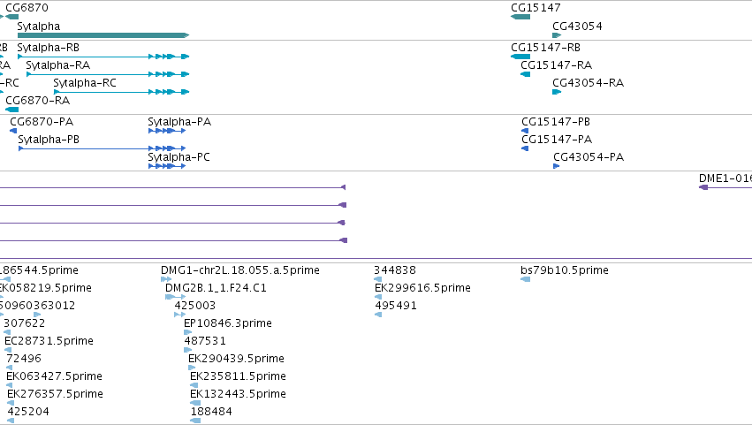Click the topmost long purple feature line

[x=172, y=187]
